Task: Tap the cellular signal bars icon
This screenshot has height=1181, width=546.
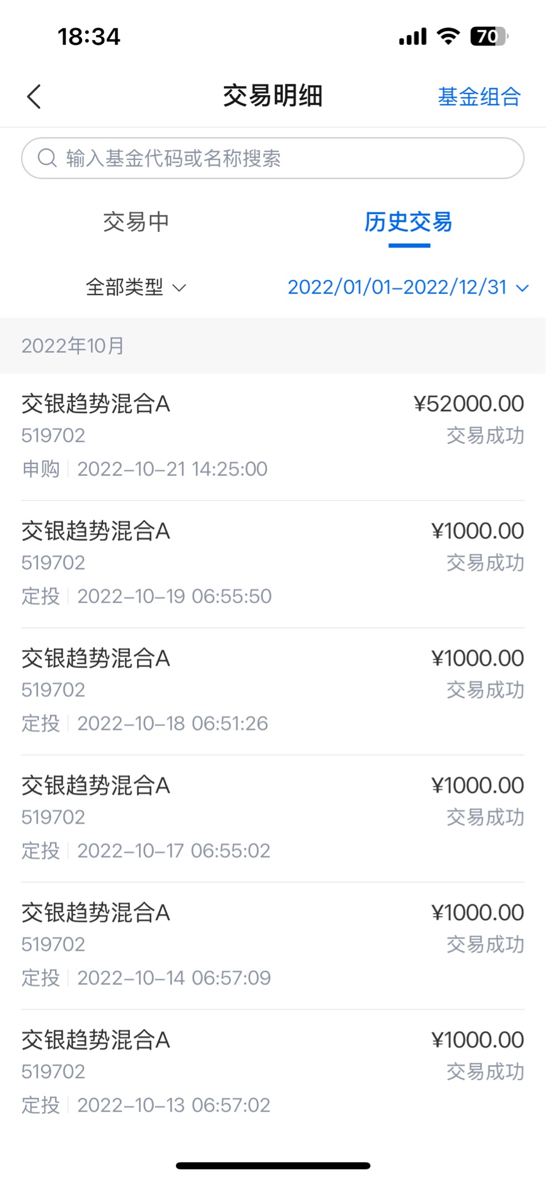Action: coord(413,37)
